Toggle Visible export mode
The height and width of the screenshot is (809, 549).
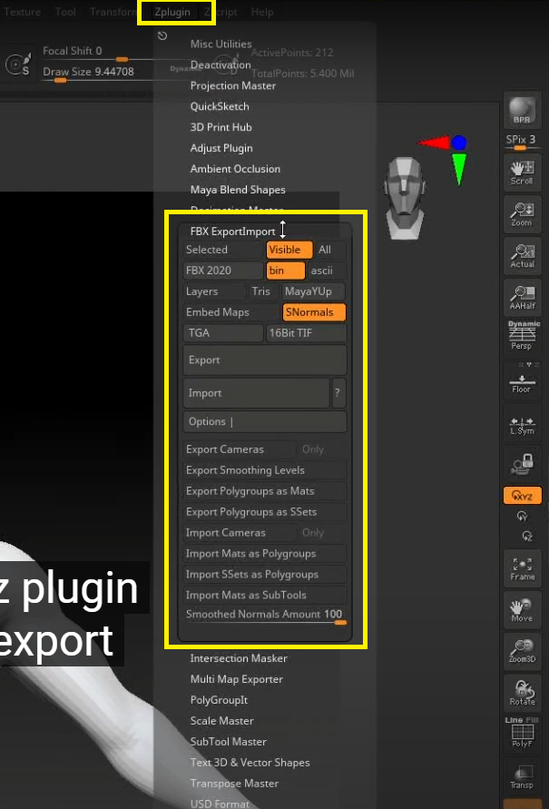[289, 250]
